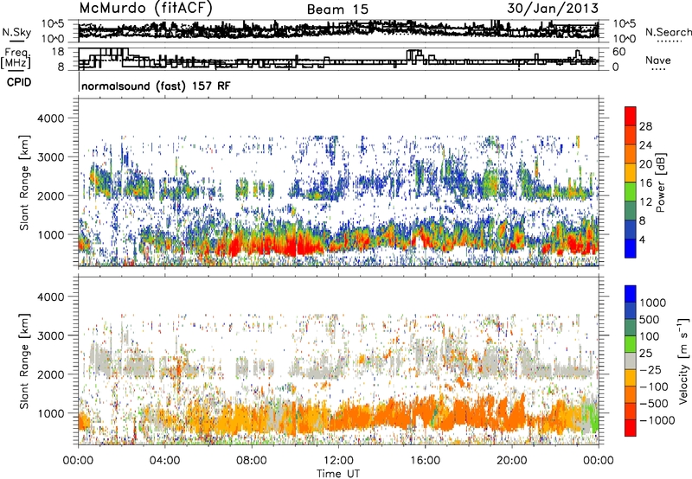Click the 'Nave' legend label
The width and height of the screenshot is (692, 479).
point(658,60)
